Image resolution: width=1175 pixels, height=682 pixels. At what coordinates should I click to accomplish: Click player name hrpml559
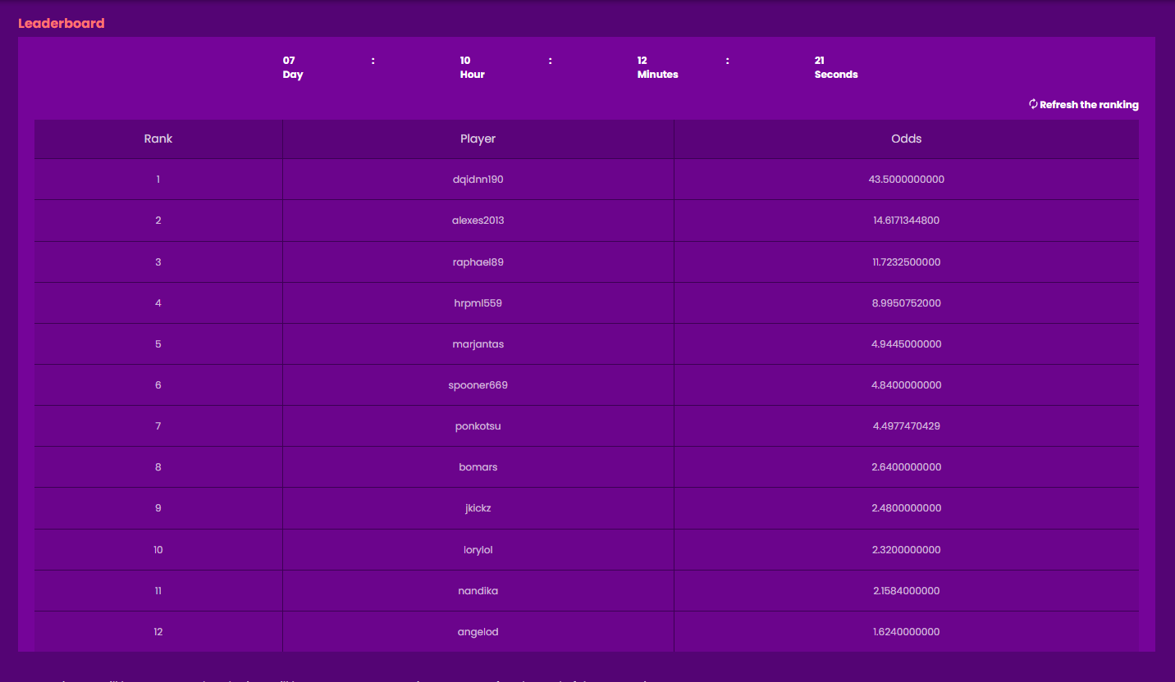(x=478, y=303)
